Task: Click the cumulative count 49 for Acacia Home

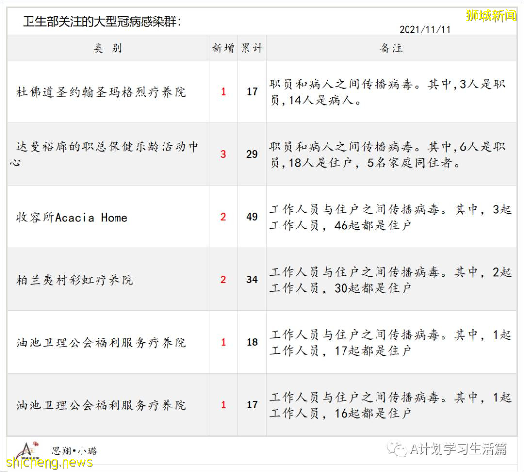Action: click(251, 217)
